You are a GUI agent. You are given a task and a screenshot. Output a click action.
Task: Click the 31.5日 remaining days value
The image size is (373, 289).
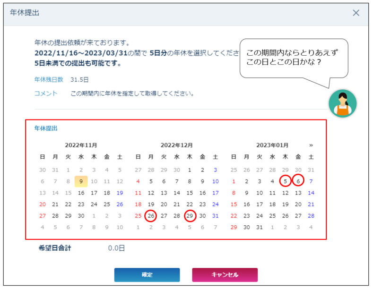pyautogui.click(x=79, y=80)
